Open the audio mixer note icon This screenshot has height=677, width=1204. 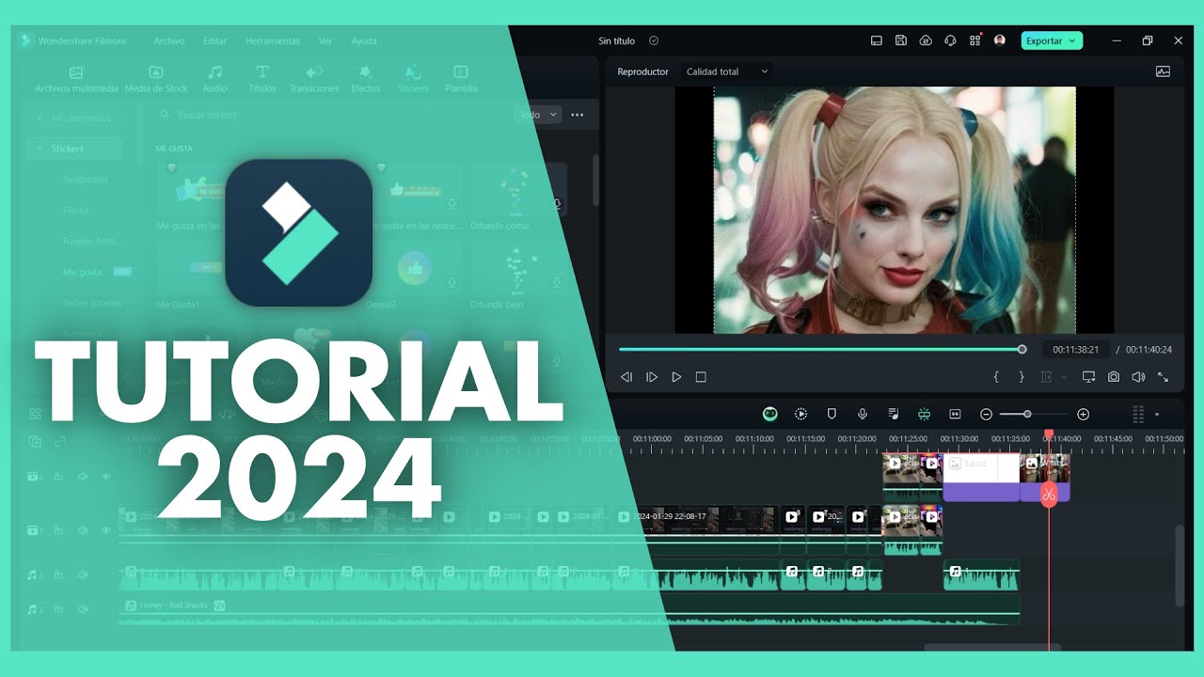click(x=894, y=414)
